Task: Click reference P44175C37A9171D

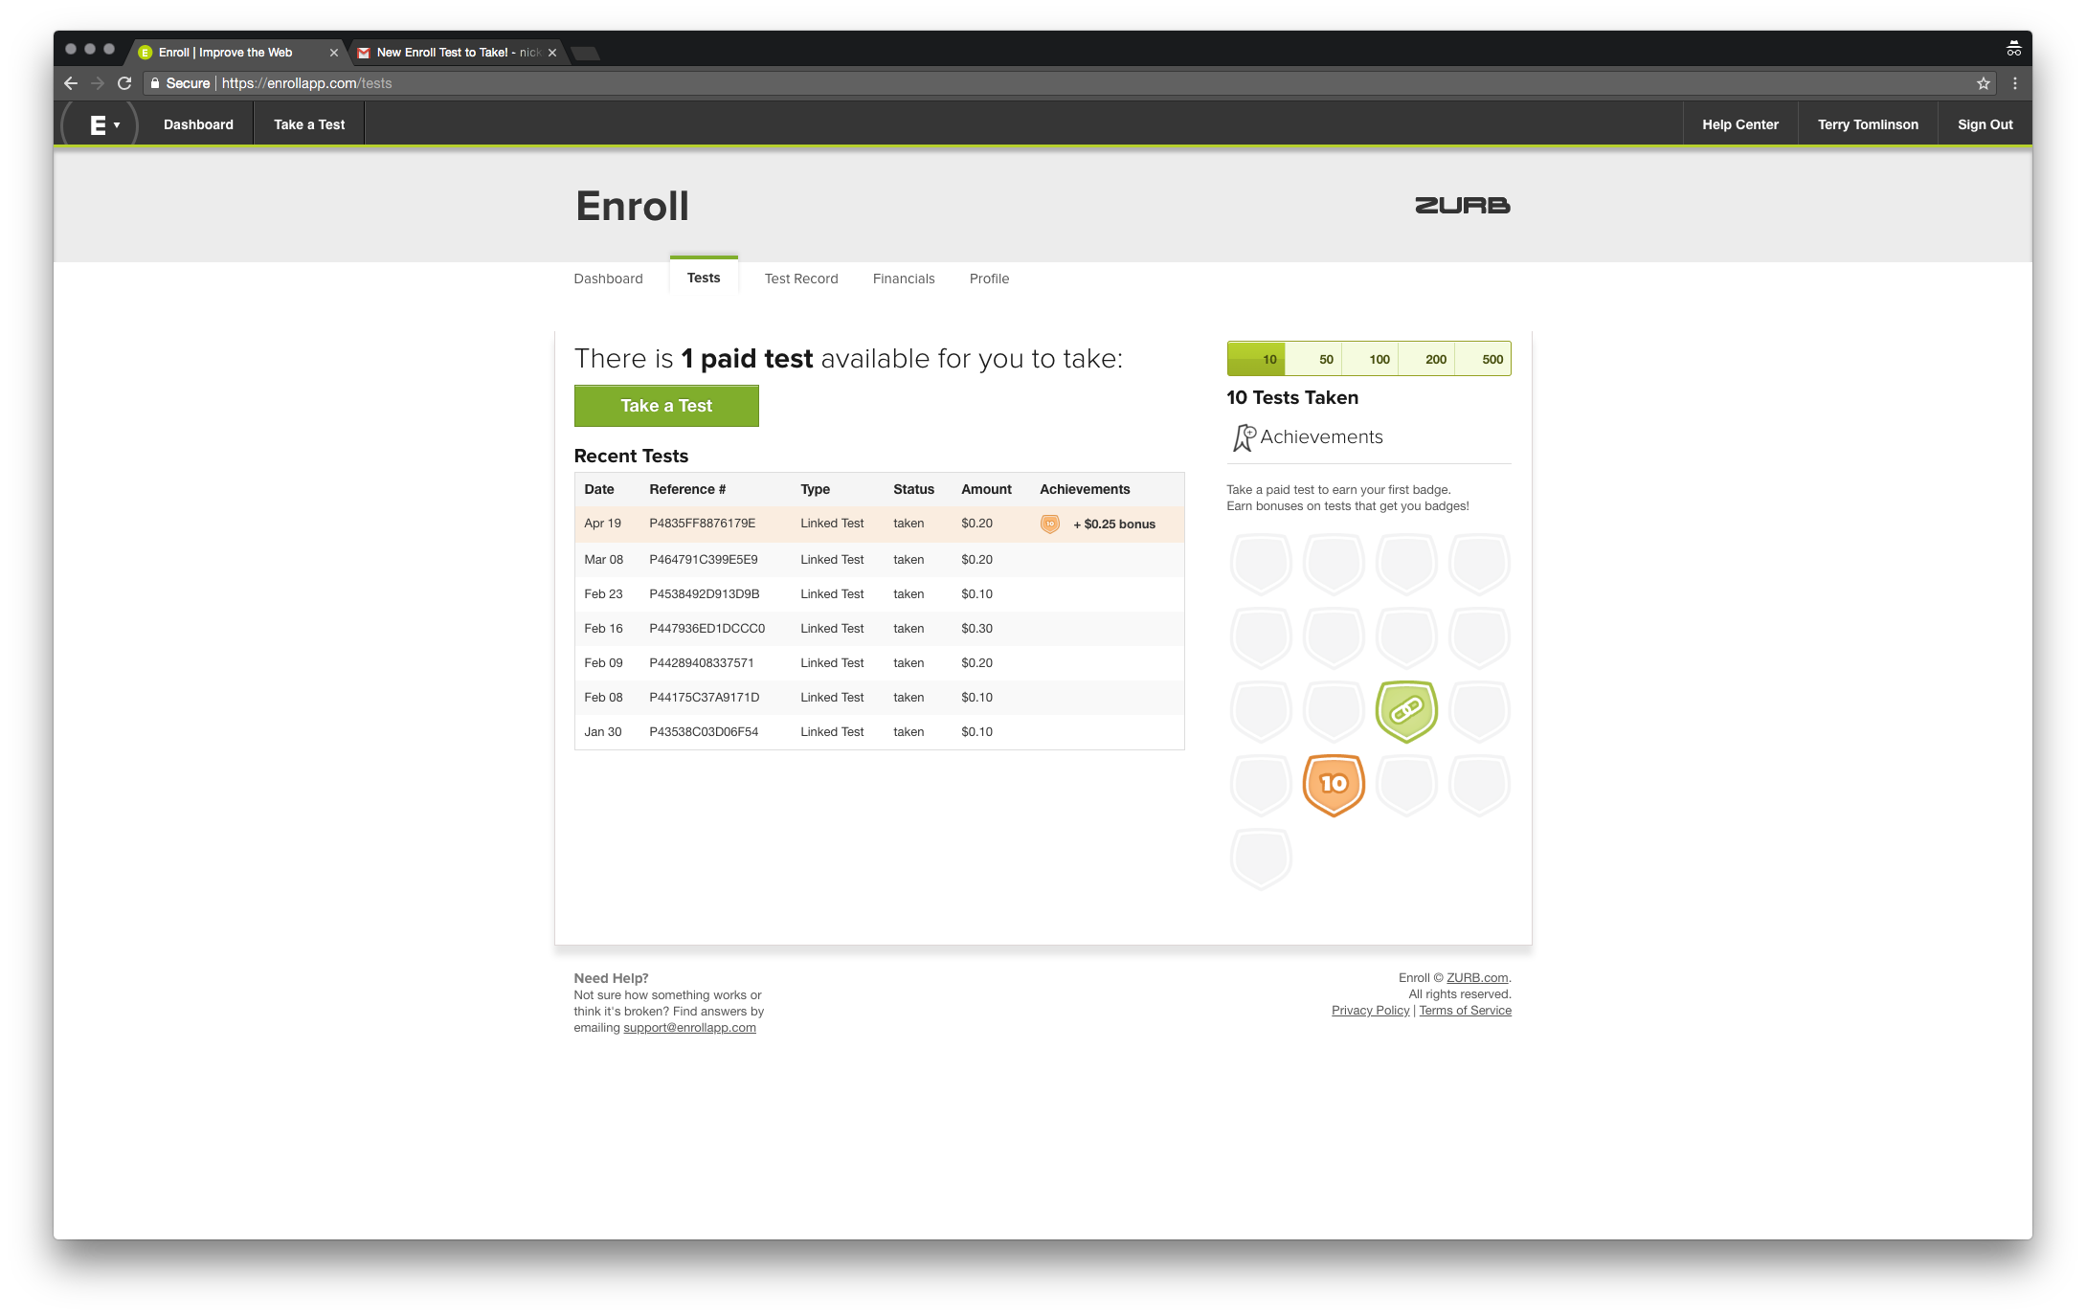Action: pyautogui.click(x=704, y=698)
